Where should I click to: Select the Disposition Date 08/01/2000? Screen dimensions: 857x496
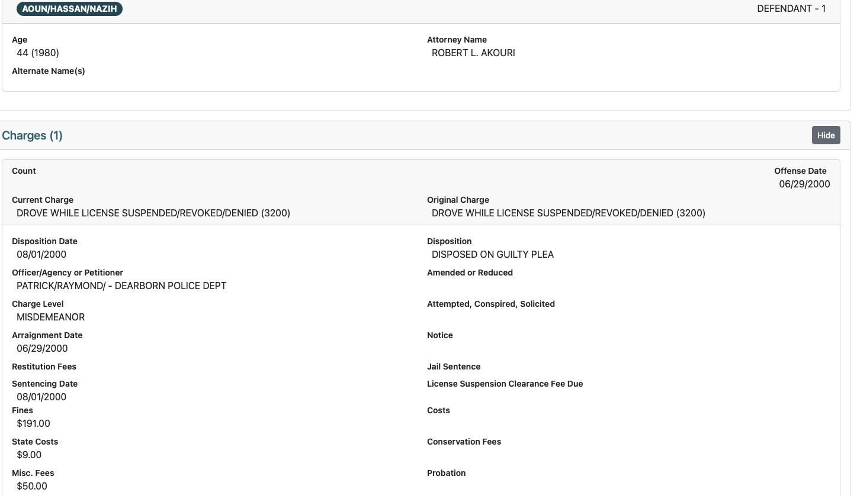point(41,254)
